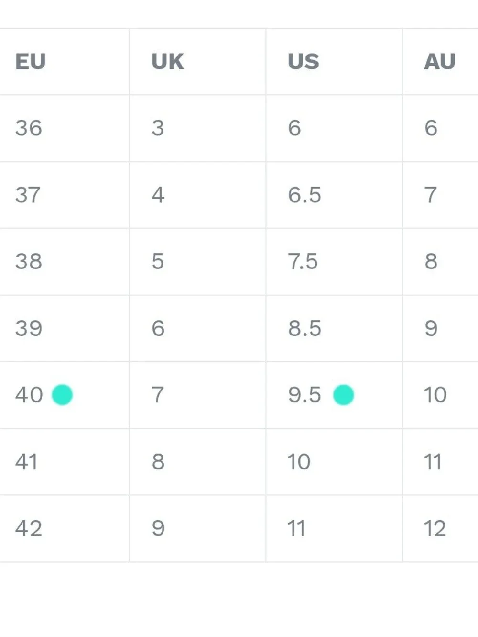Click the US column header
The image size is (478, 637).
point(304,62)
